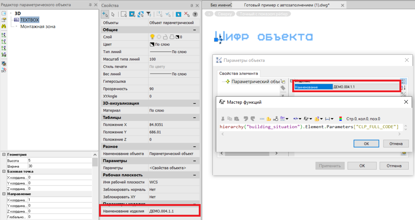The image size is (415, 220).
Task: Open help with the question mark icon
Action: point(195,14)
